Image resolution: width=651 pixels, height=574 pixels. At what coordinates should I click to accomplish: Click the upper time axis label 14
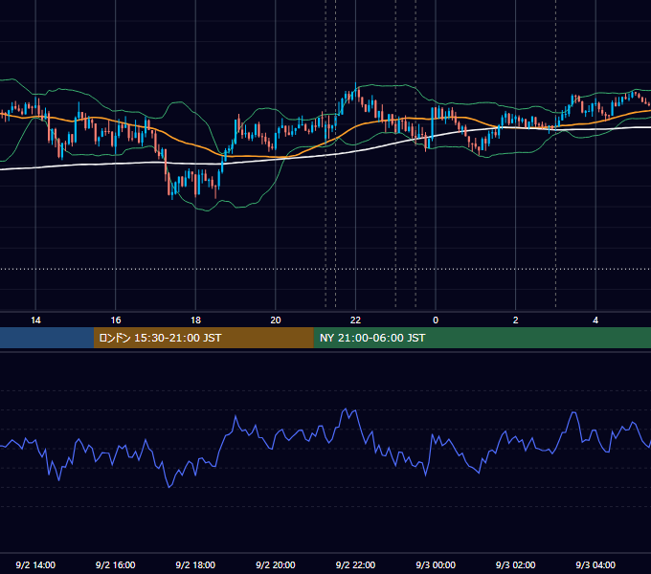(x=35, y=320)
